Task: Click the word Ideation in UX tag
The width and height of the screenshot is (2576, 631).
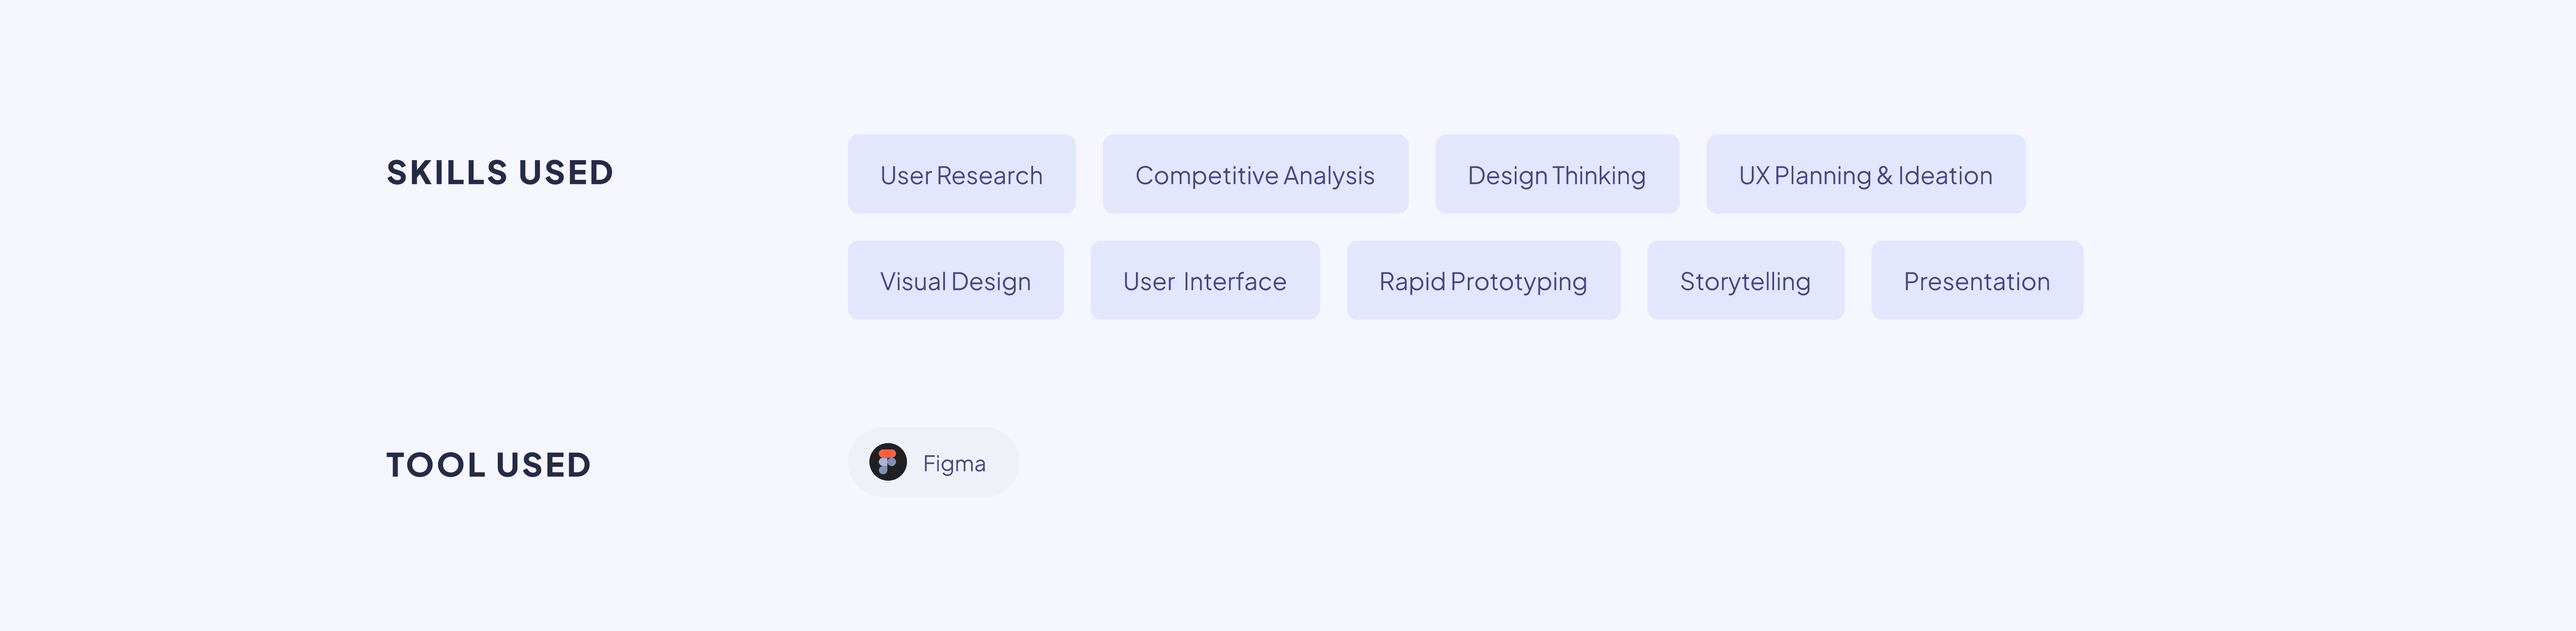Action: 1945,175
